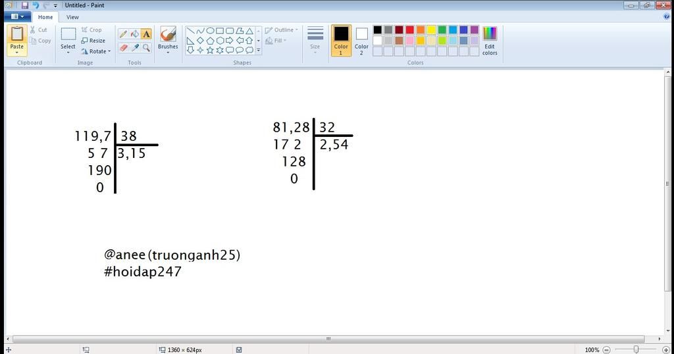The height and width of the screenshot is (354, 674).
Task: Choose the Oval shape
Action: click(210, 31)
